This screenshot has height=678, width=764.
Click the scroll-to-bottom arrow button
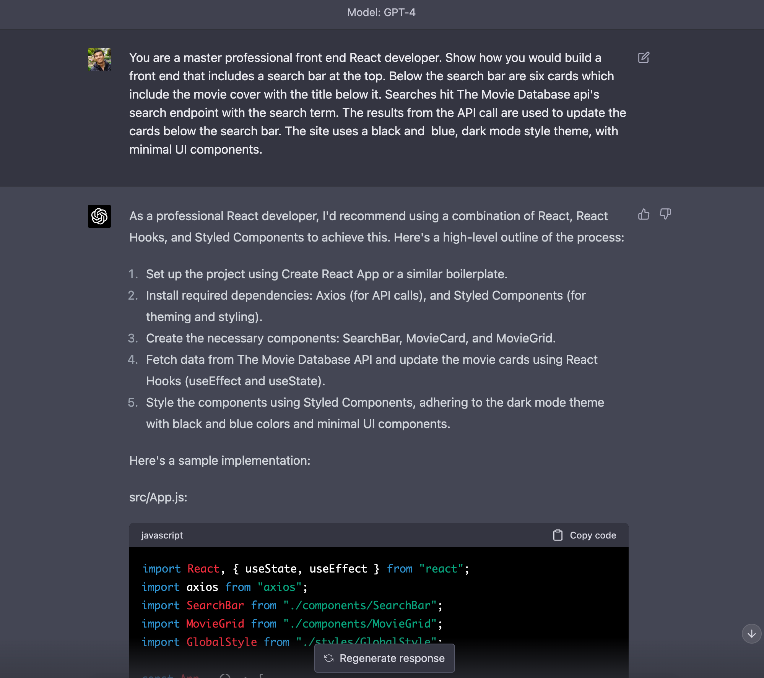tap(751, 634)
